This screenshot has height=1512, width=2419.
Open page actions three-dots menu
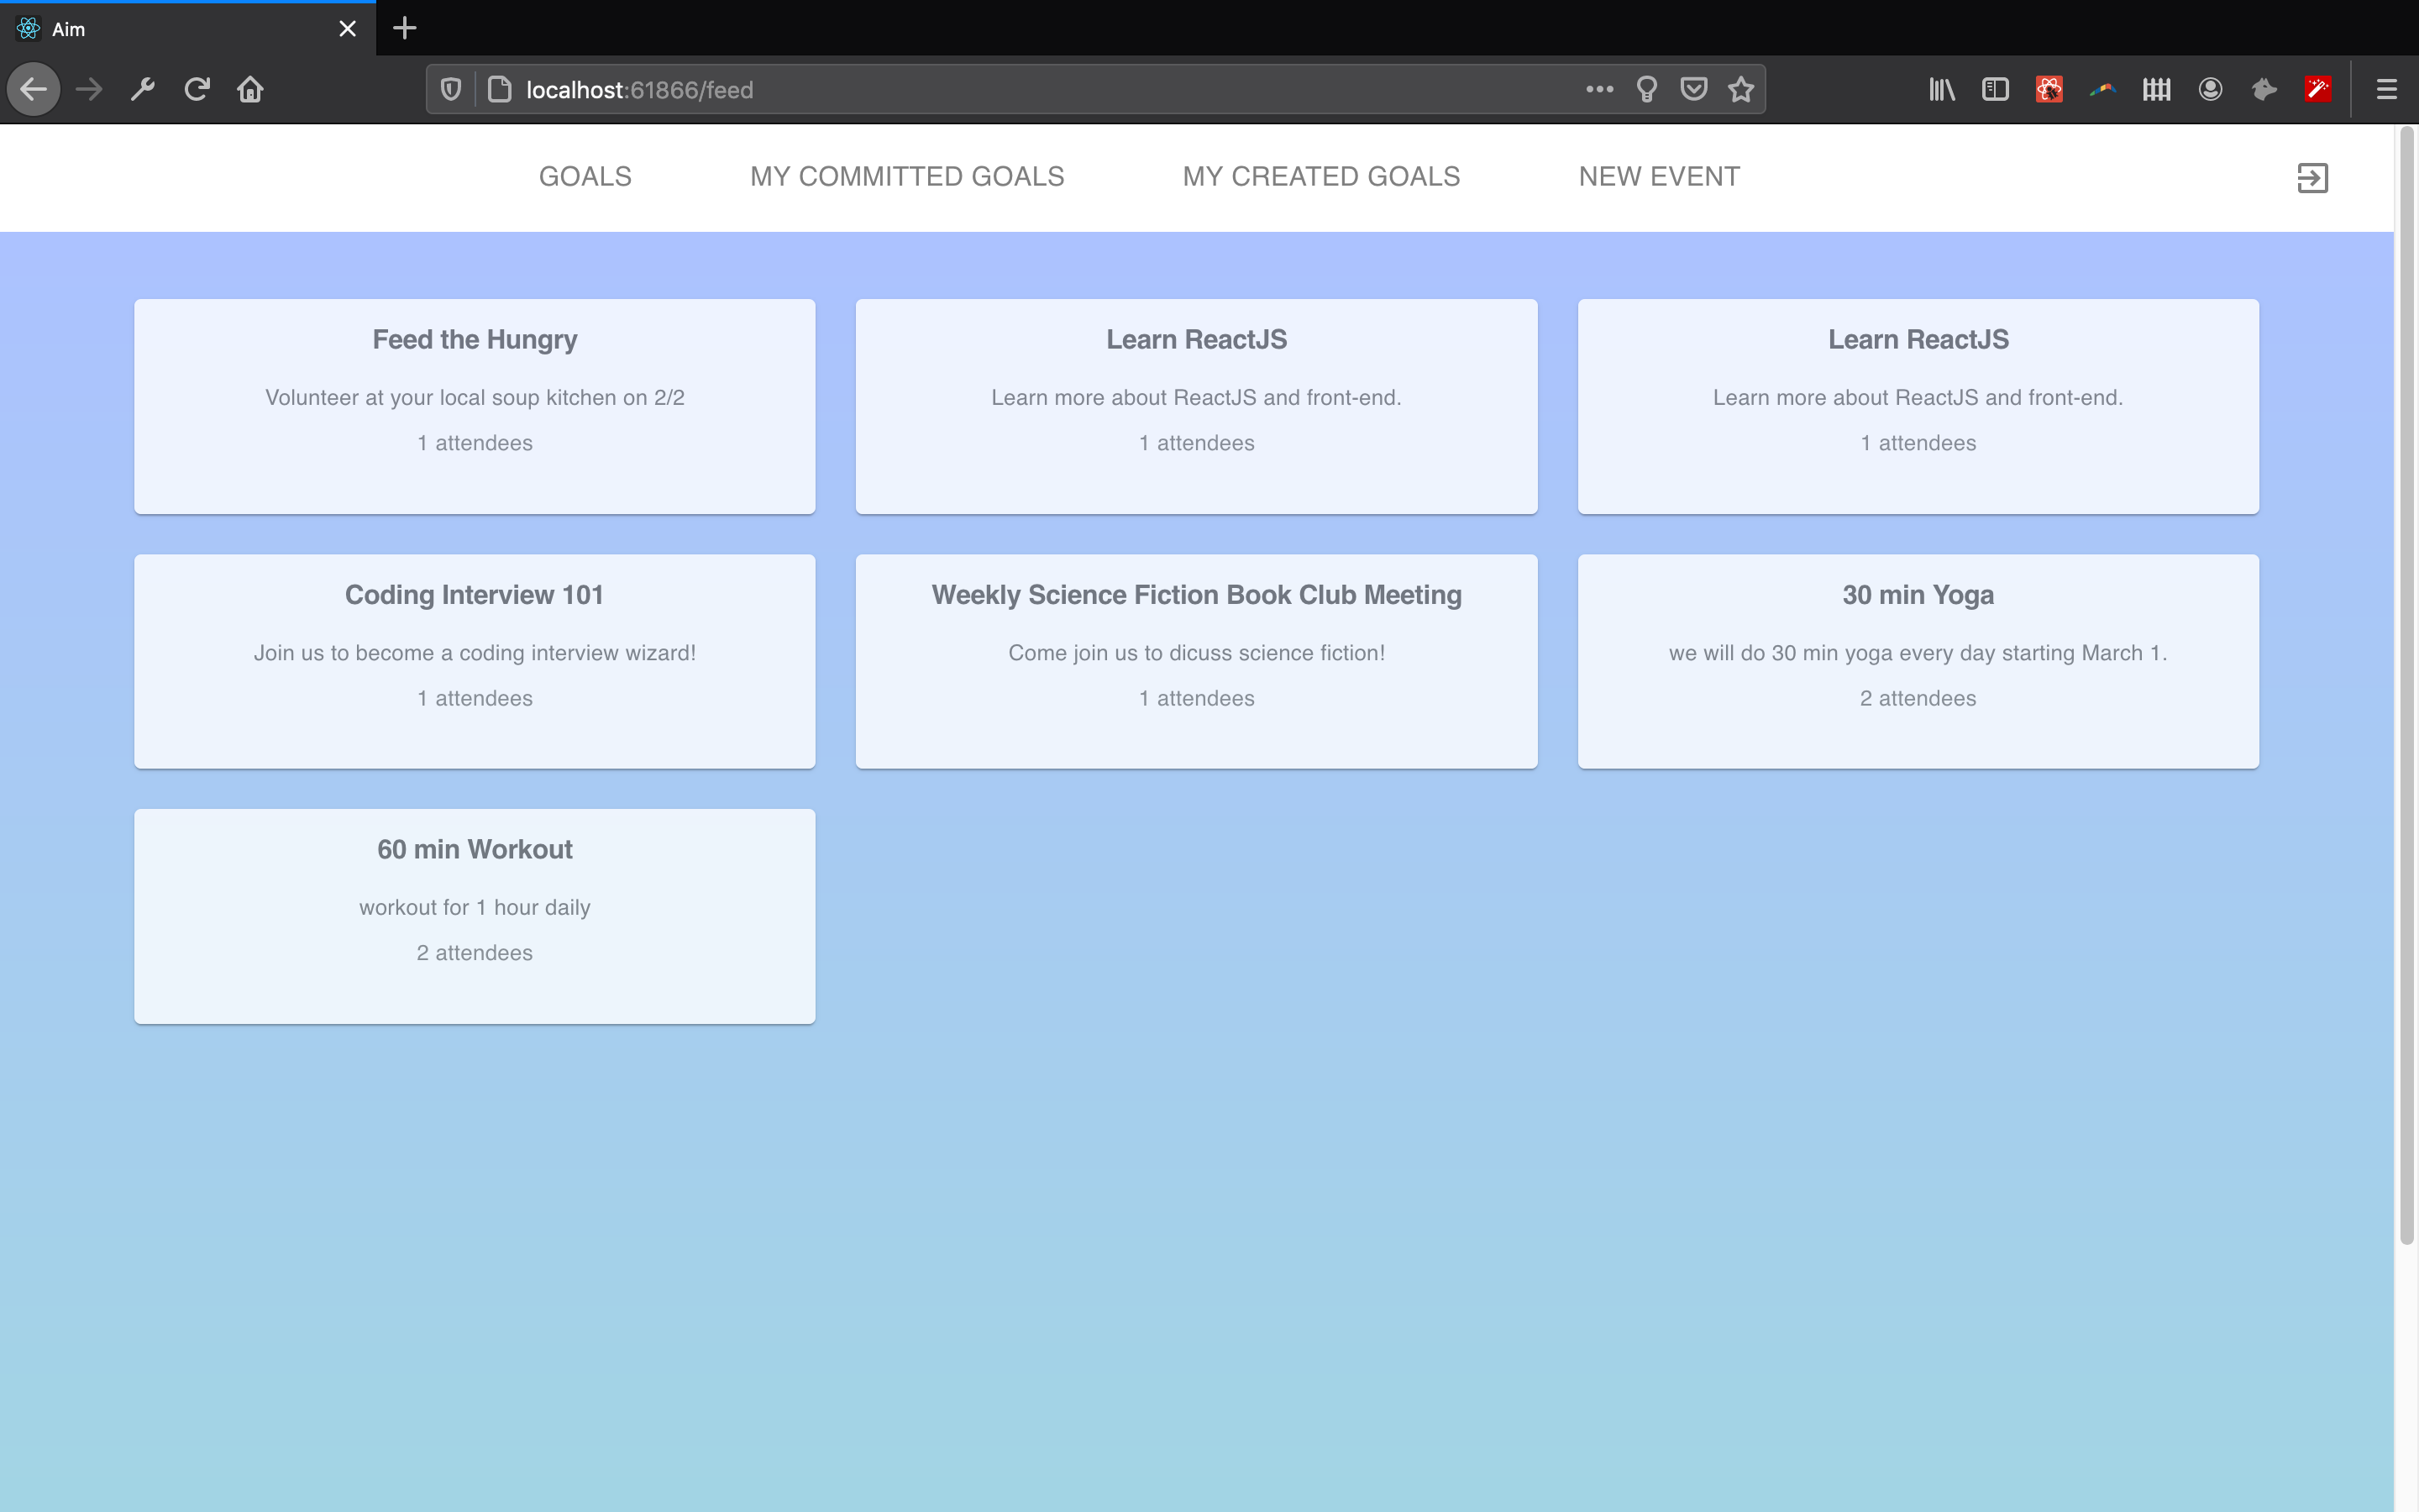(x=1599, y=90)
